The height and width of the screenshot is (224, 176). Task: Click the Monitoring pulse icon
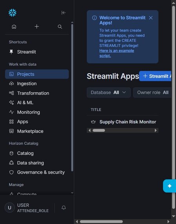point(11,112)
